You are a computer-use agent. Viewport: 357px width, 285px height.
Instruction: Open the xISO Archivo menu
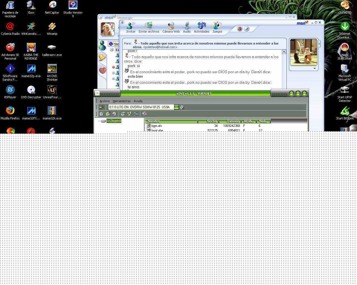105,101
